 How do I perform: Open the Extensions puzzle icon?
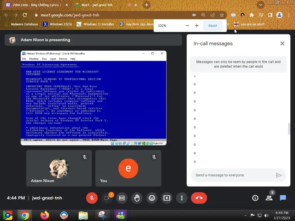point(251,15)
